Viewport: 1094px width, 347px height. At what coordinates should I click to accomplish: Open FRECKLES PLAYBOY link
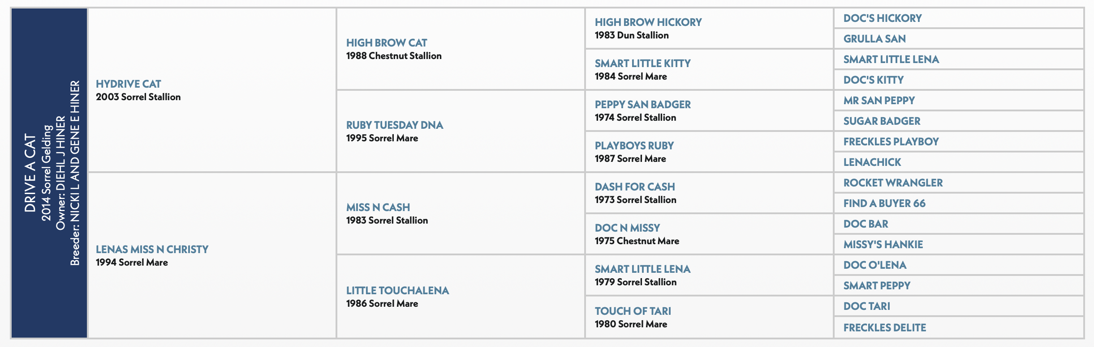click(891, 142)
